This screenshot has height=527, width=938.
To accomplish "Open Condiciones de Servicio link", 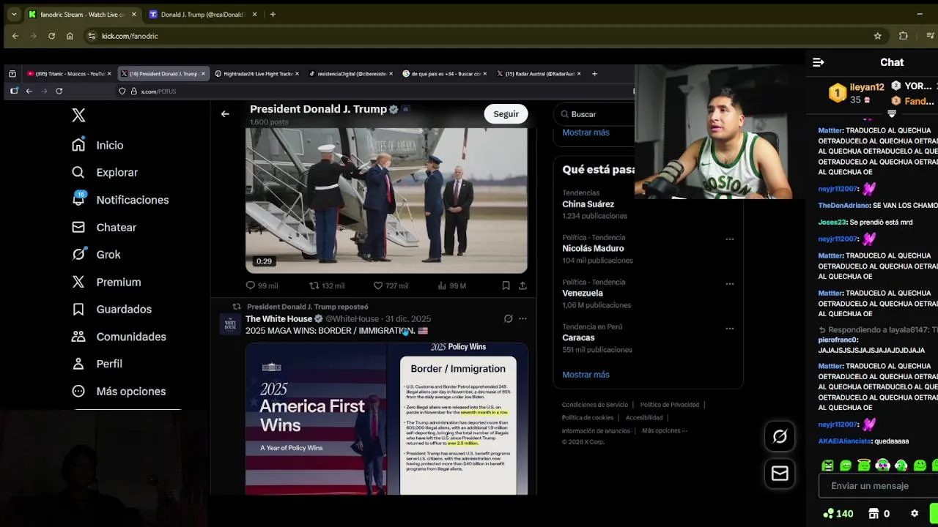I will [x=595, y=405].
